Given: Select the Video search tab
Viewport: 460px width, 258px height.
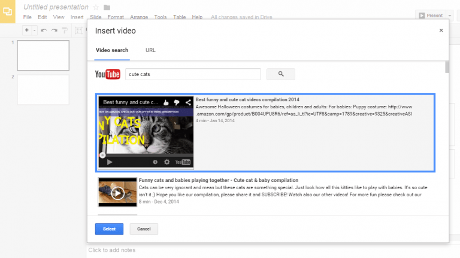Looking at the screenshot, I should click(112, 50).
